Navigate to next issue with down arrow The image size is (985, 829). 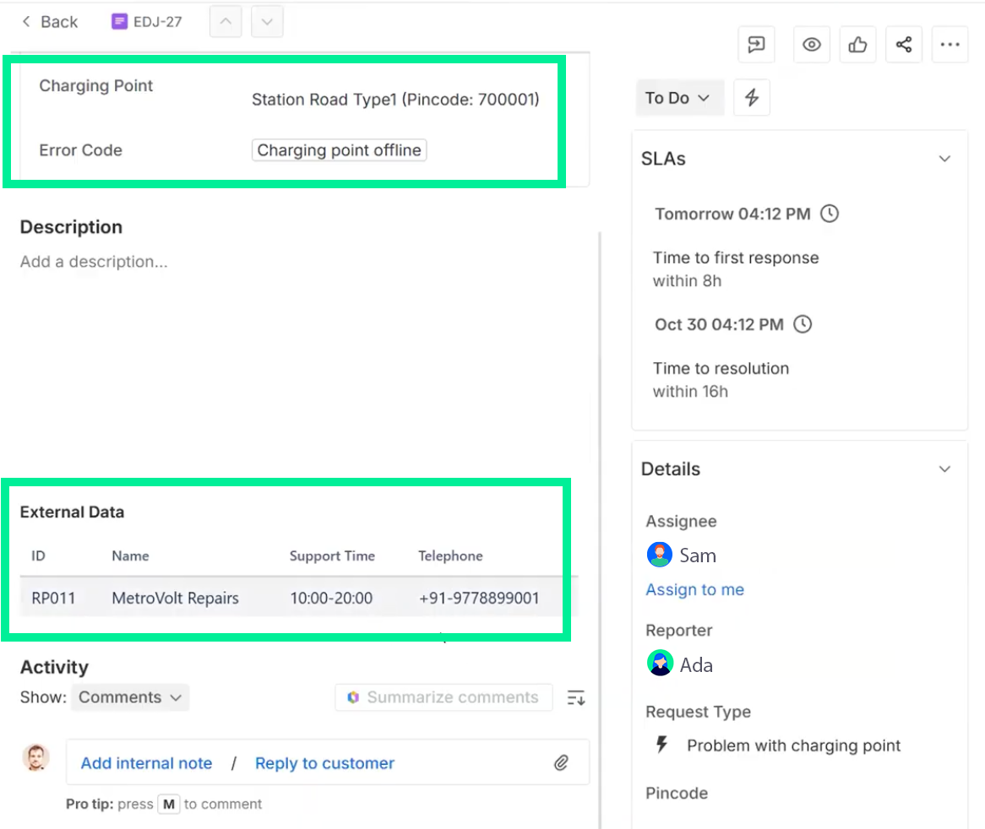coord(267,21)
